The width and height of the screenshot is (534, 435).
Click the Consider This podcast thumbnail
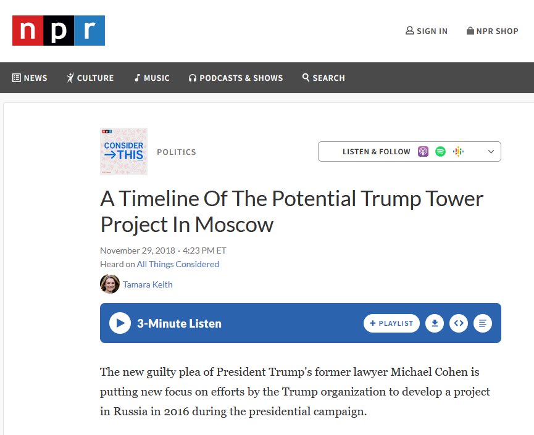[123, 151]
